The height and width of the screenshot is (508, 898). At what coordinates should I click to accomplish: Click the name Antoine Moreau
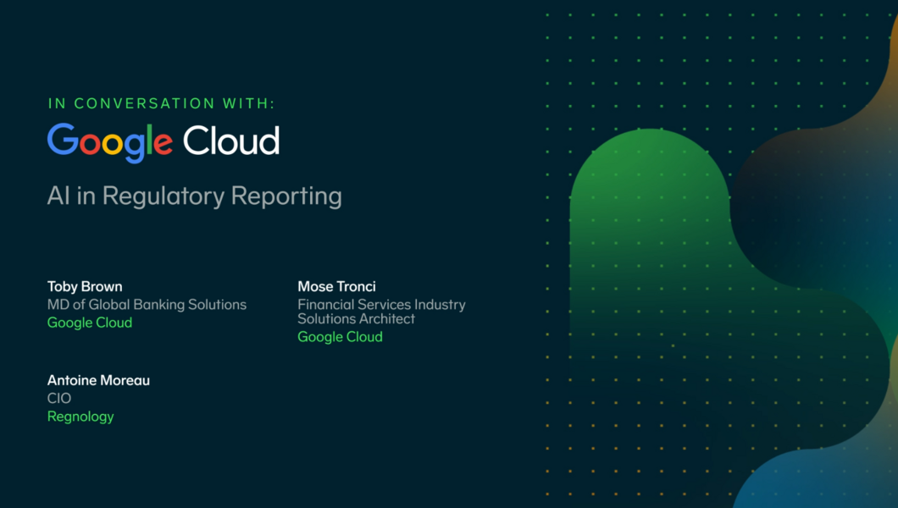click(98, 380)
